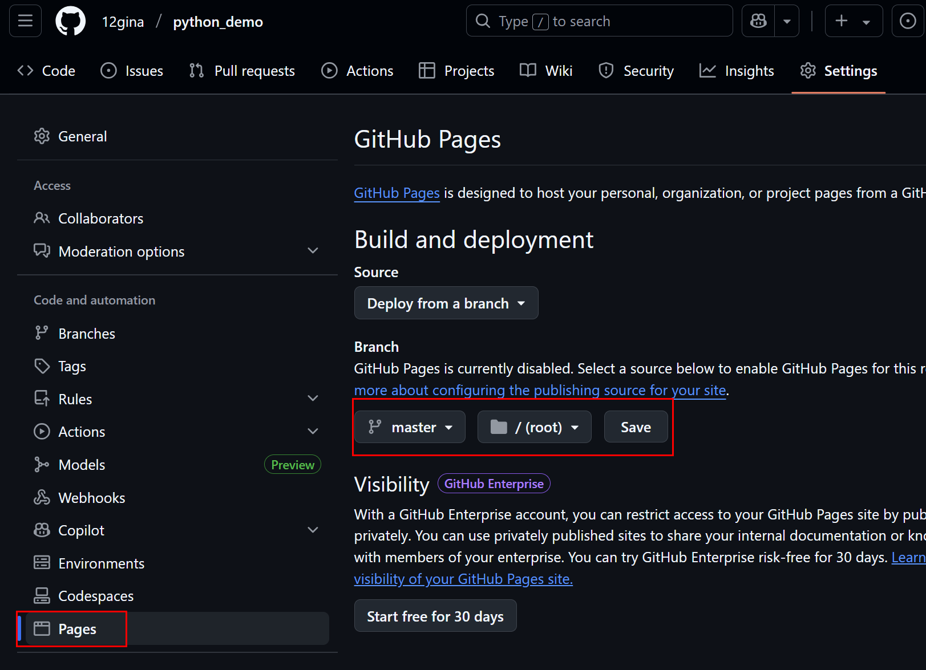This screenshot has height=670, width=926.
Task: Open the Pull requests tab
Action: (242, 71)
